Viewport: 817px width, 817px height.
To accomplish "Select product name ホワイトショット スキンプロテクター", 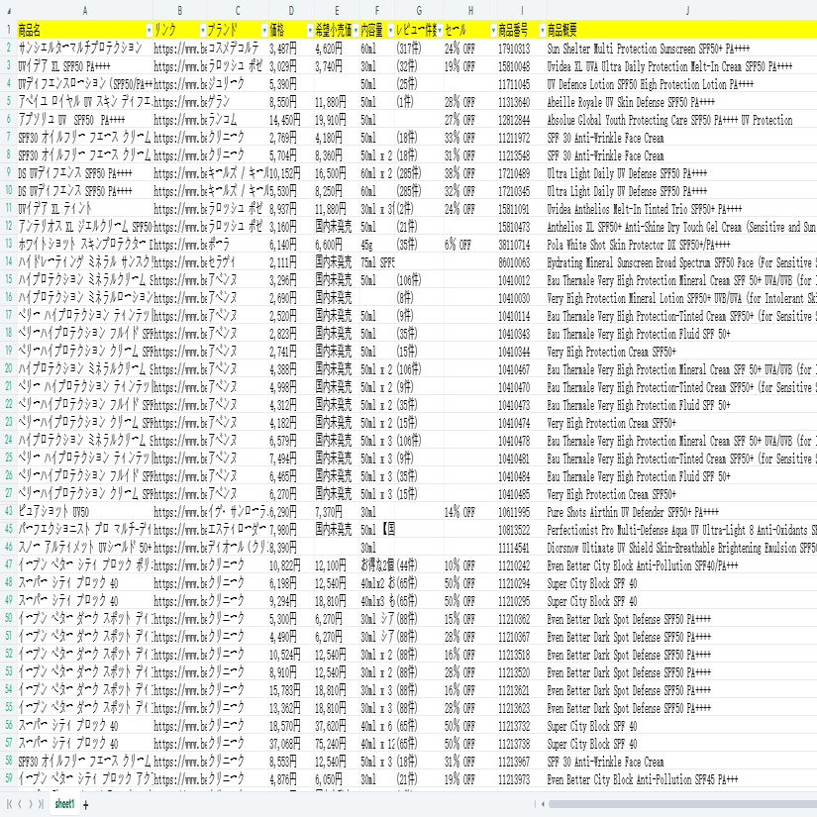I will (85, 245).
